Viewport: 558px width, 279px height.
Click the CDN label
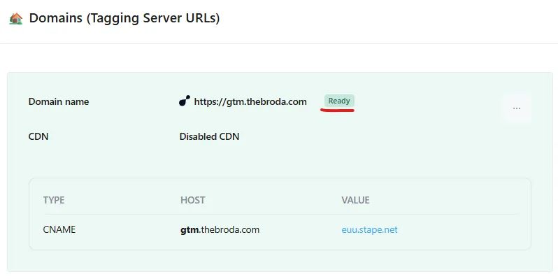tap(38, 136)
